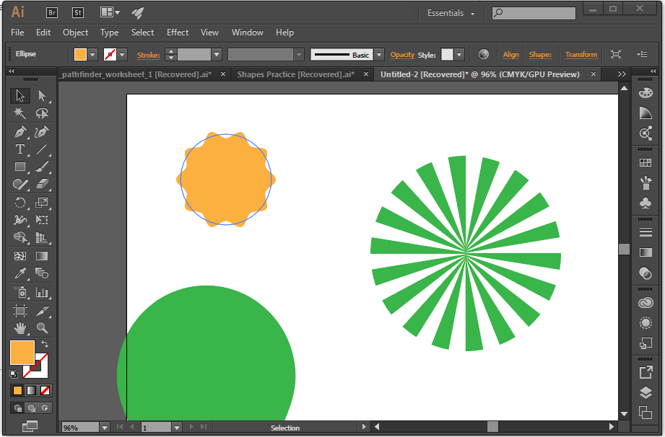Select the Rotate tool
Screen dimensions: 665x437
20,203
